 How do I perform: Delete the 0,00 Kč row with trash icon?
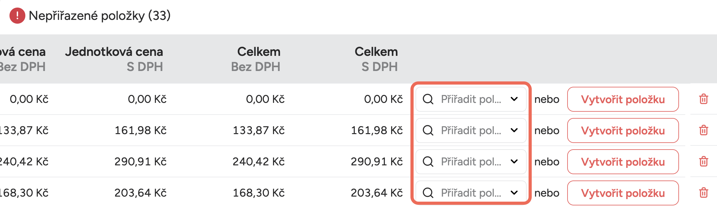(703, 99)
